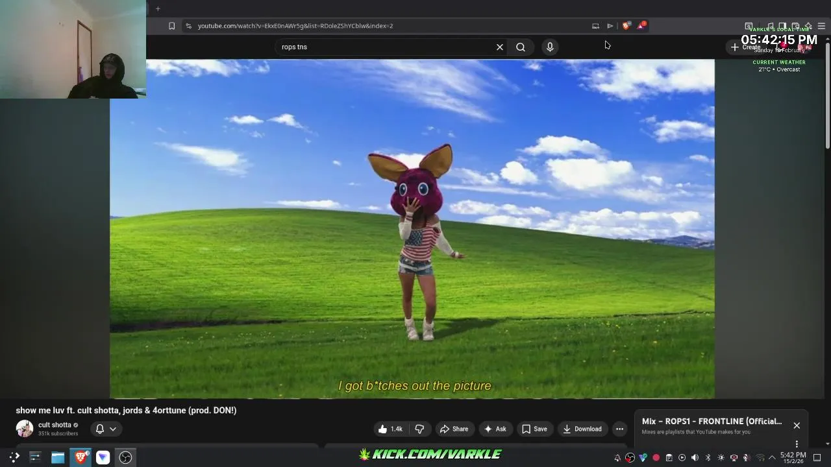The image size is (831, 467).
Task: Click the second taskbar panel icon
Action: click(35, 457)
